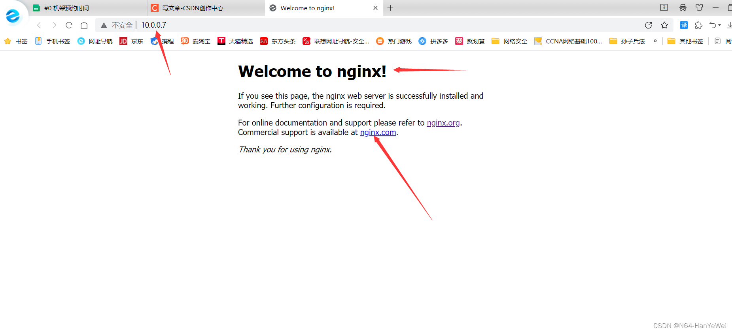Screen dimensions: 732x332
Task: Toggle the incognito mode icon
Action: tap(683, 8)
